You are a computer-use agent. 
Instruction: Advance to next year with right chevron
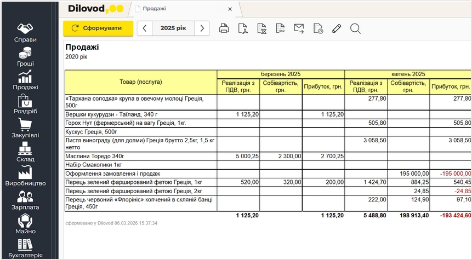coord(202,28)
